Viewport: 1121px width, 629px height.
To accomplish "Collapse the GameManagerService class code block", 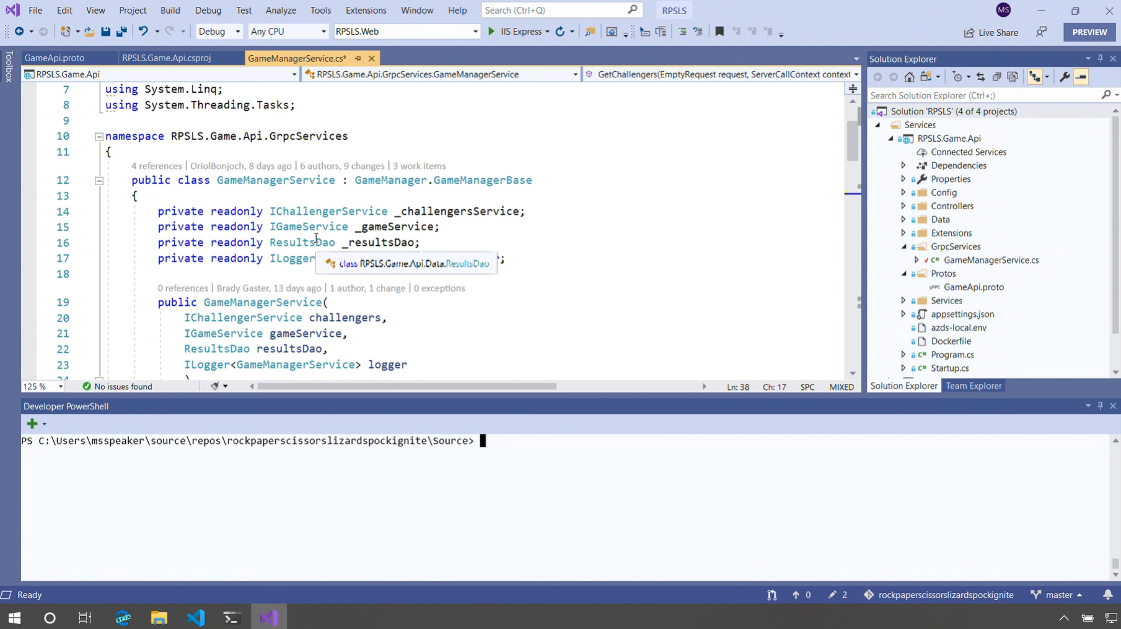I will 99,181.
